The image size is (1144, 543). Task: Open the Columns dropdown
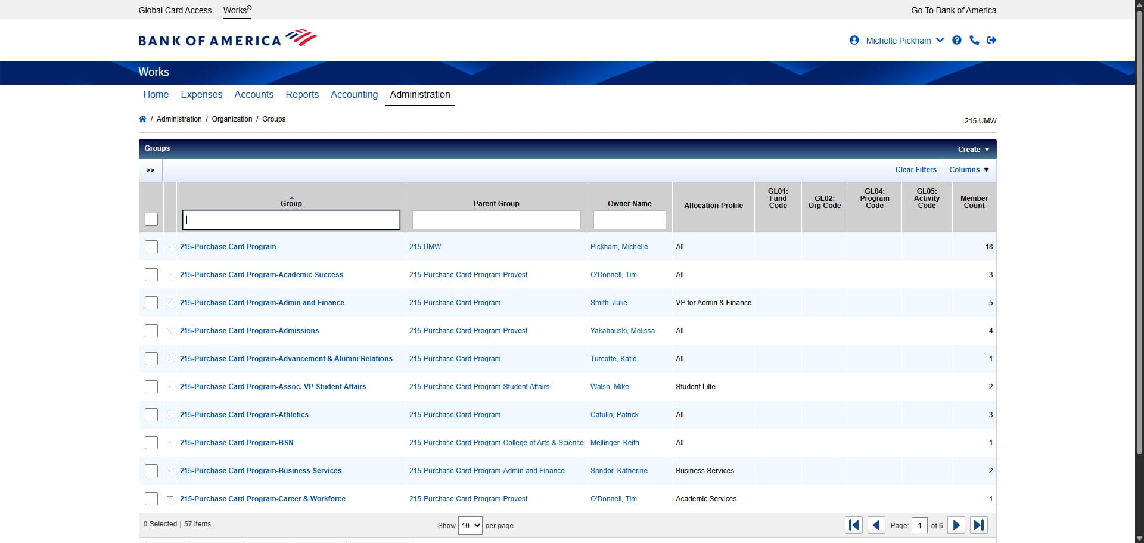click(969, 170)
